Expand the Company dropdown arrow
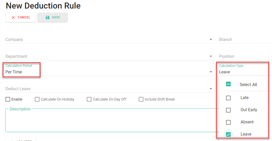 210,40
